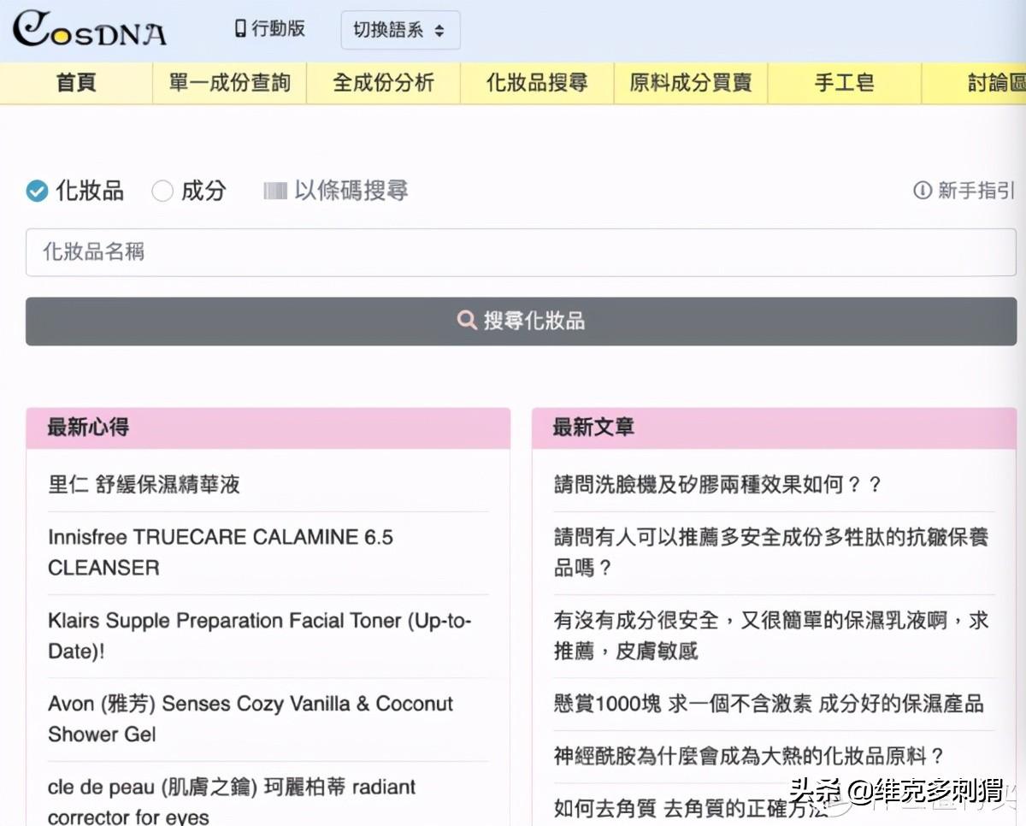Viewport: 1026px width, 826px height.
Task: Click the info icon beside 新手指引
Action: [x=922, y=191]
